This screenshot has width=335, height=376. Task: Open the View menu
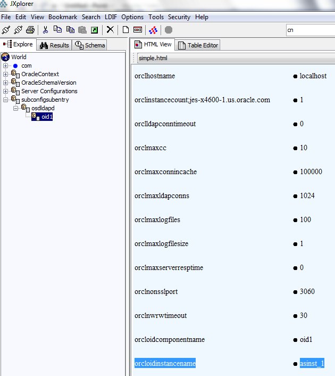pyautogui.click(x=37, y=17)
